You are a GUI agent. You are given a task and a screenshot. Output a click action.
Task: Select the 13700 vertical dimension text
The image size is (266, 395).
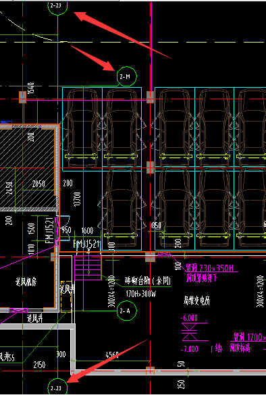coord(78,200)
